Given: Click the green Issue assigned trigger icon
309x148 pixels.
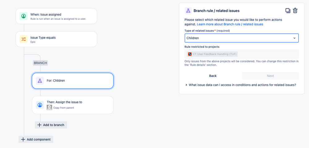Looking at the screenshot, I should pos(24,16).
